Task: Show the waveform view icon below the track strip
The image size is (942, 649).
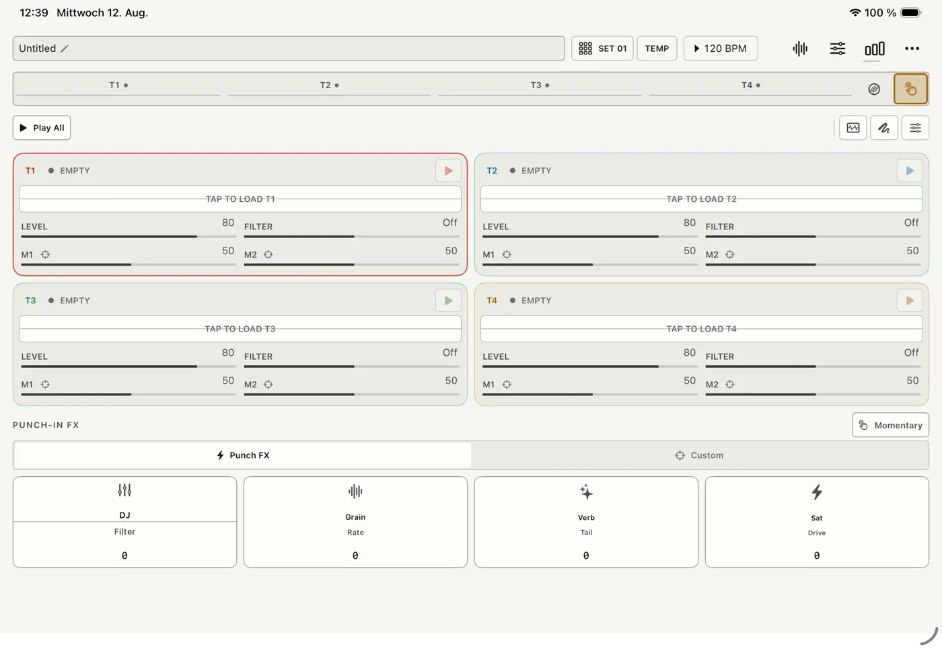Action: (853, 128)
